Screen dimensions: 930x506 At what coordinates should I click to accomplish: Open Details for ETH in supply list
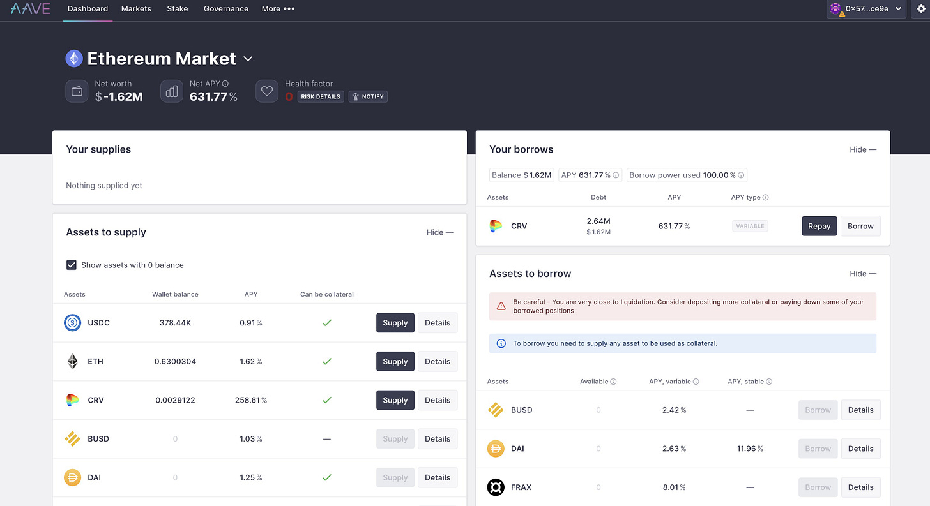(x=438, y=361)
